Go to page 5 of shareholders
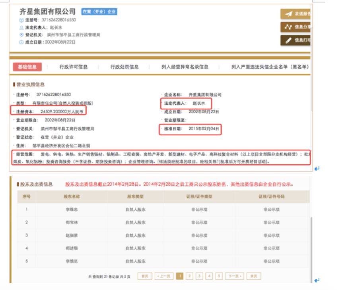 pos(219,276)
